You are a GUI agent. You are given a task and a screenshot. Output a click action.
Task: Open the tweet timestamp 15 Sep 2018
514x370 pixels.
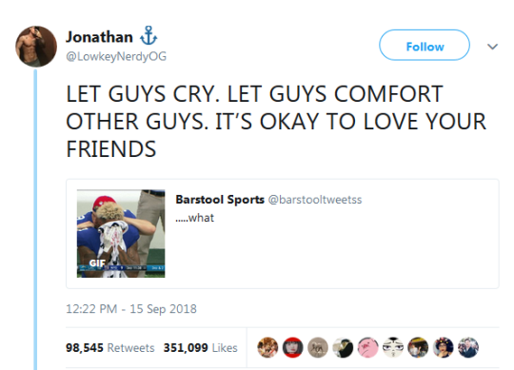tap(131, 309)
